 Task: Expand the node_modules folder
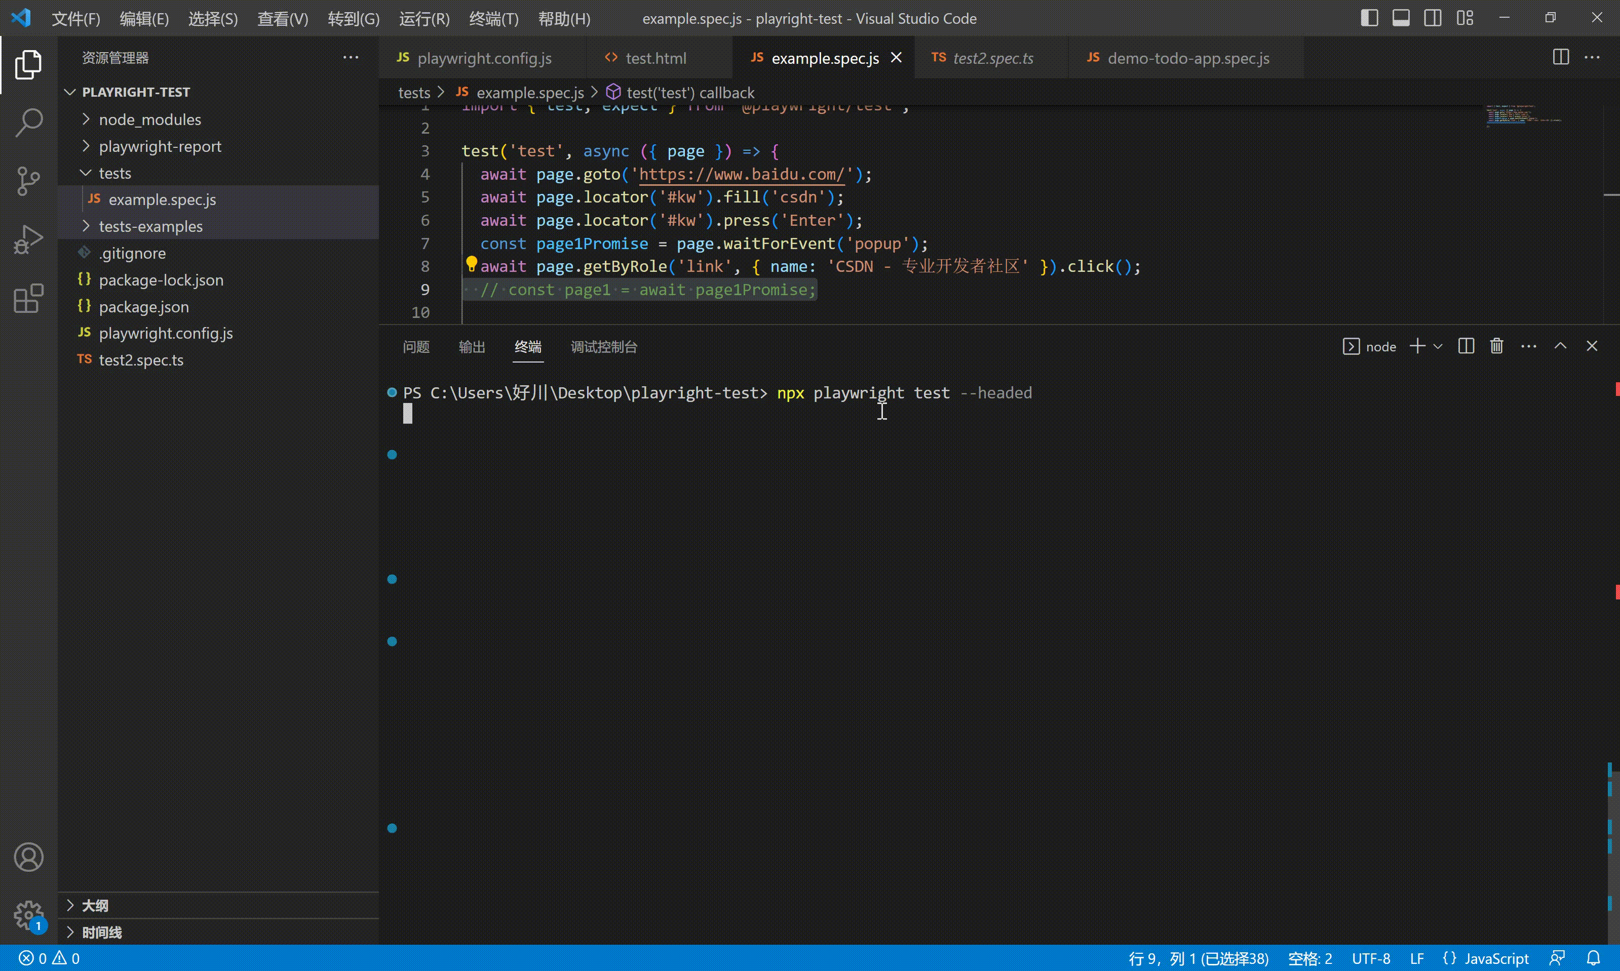click(150, 120)
